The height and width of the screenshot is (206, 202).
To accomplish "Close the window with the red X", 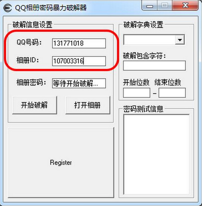I will [x=185, y=5].
